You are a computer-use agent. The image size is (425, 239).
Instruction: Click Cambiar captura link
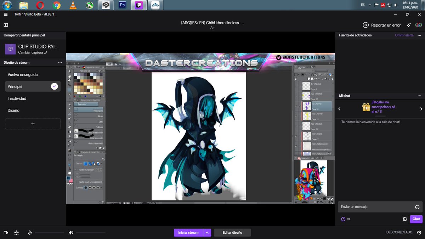point(30,52)
